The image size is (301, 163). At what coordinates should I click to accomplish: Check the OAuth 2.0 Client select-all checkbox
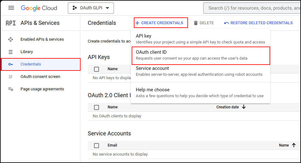point(96,107)
